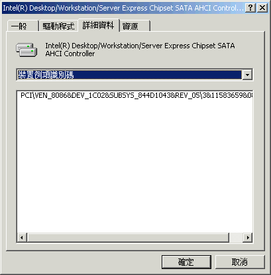Switch to the 一般 tab
This screenshot has width=271, height=275.
(23, 26)
